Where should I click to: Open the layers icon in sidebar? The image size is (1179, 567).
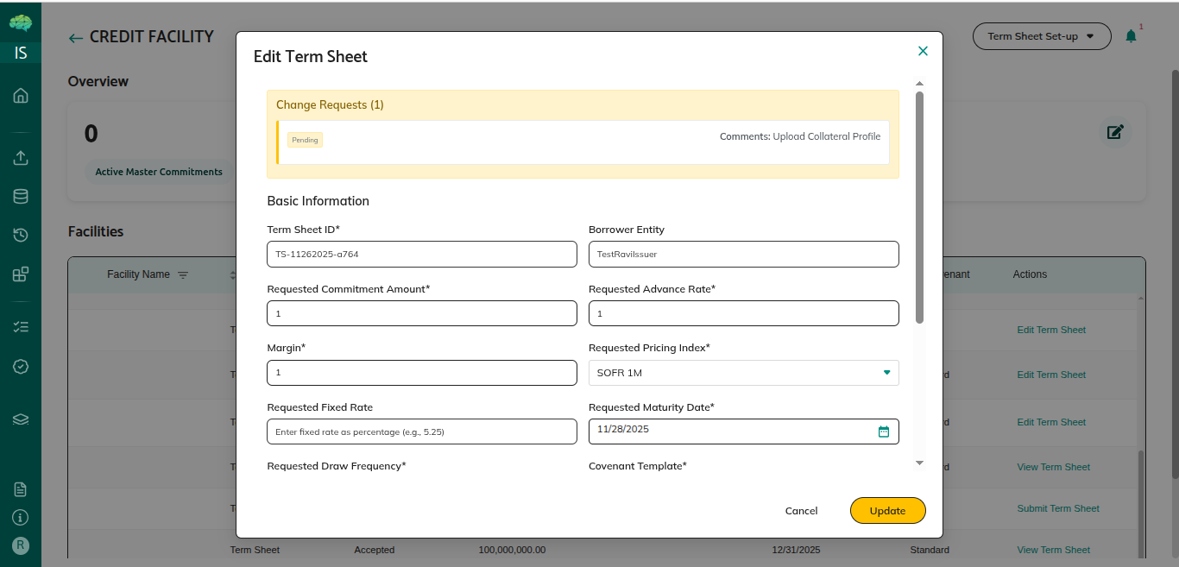tap(21, 419)
